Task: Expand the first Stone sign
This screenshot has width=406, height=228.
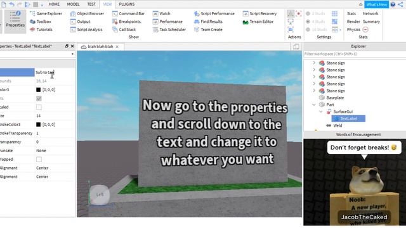Action: (x=314, y=63)
